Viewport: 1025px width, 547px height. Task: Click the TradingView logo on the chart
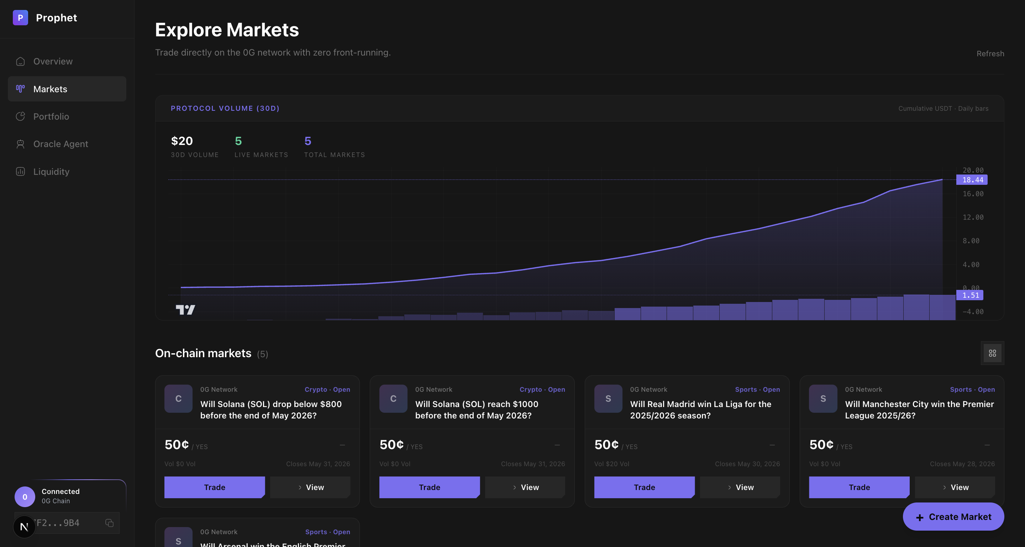click(185, 310)
